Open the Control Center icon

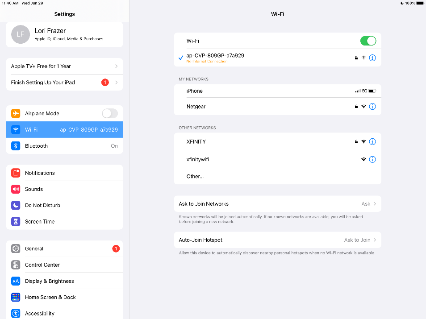pos(16,265)
